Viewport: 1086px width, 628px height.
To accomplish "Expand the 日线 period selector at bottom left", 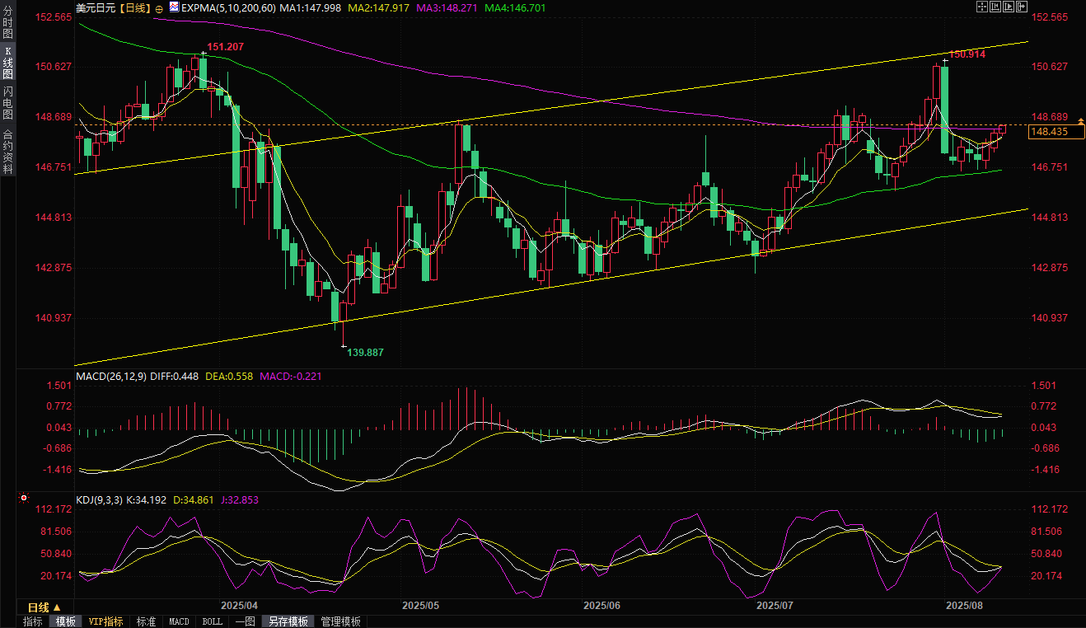I will pos(44,607).
